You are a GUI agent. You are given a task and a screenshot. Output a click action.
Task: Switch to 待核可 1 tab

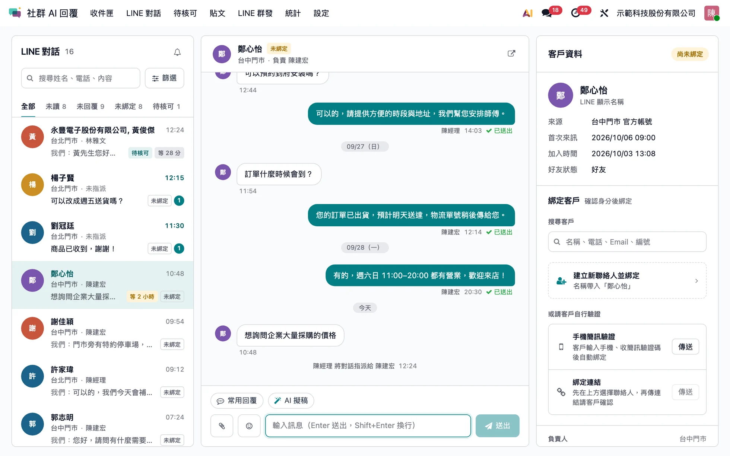point(166,106)
